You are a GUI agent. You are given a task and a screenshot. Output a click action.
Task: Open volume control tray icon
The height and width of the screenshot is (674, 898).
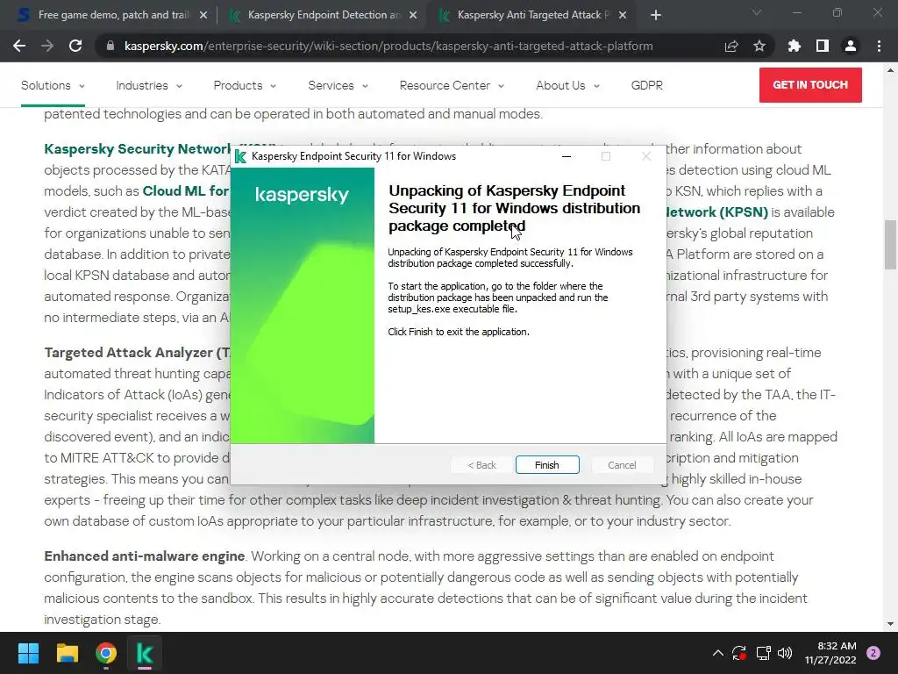[785, 653]
